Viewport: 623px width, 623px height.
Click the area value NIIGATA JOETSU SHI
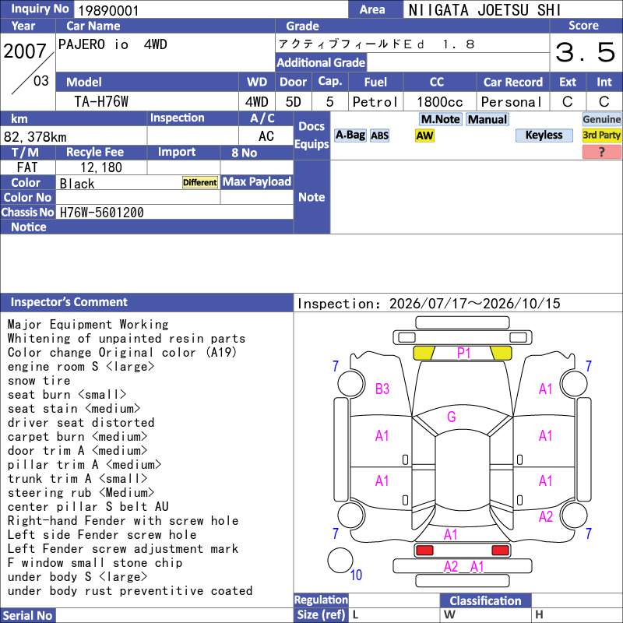484,10
